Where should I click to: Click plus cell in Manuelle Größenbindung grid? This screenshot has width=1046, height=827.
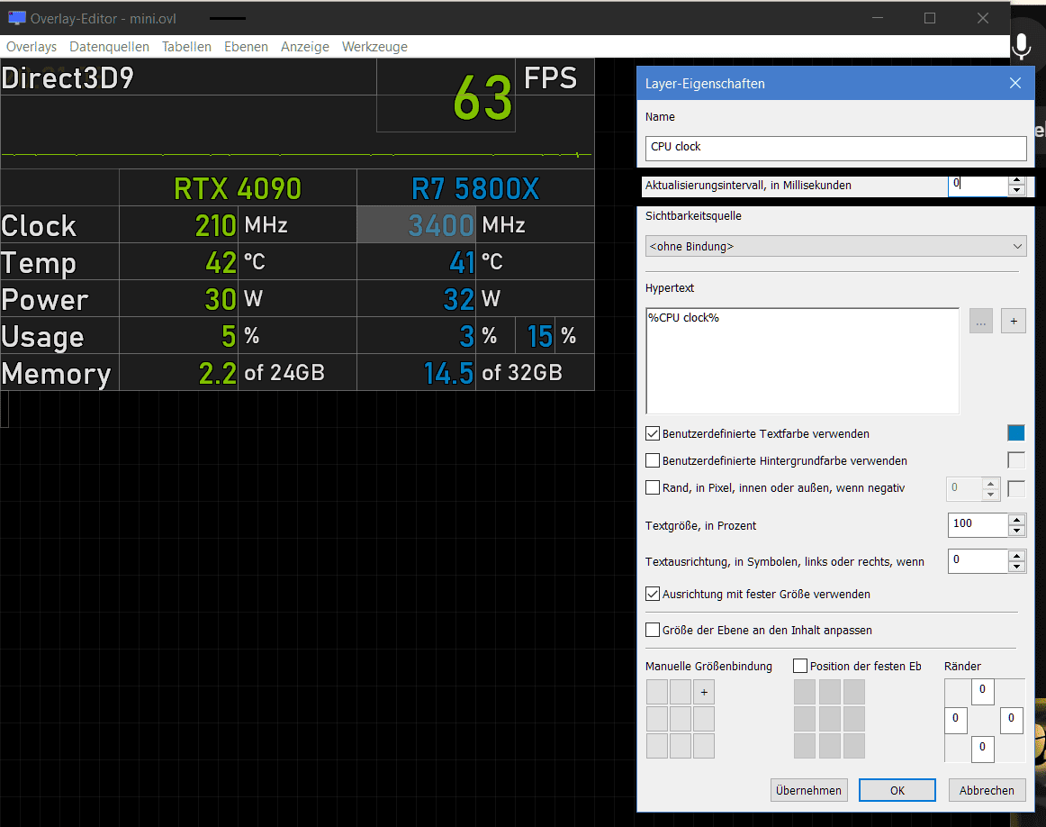704,692
